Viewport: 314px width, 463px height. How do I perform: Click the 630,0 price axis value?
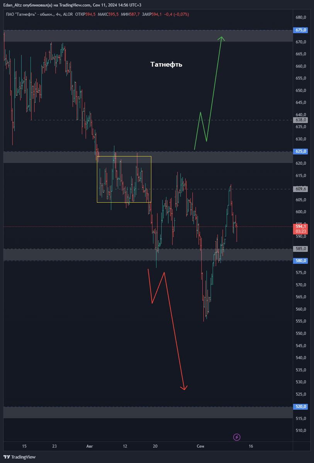click(301, 139)
